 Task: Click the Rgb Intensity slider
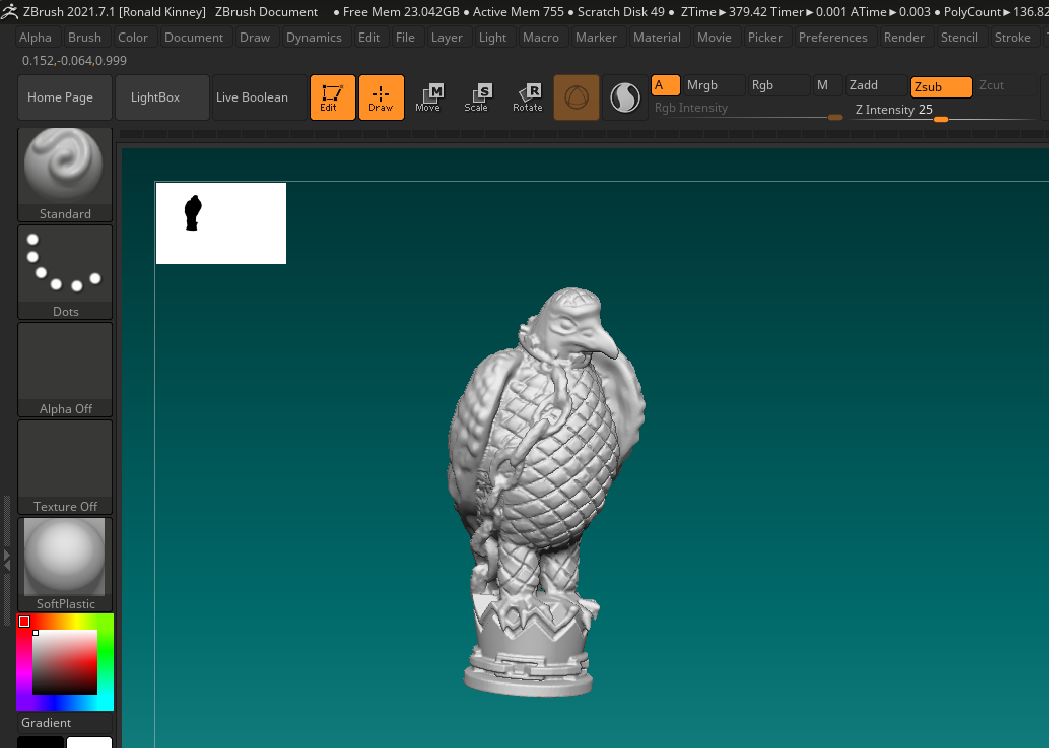748,109
